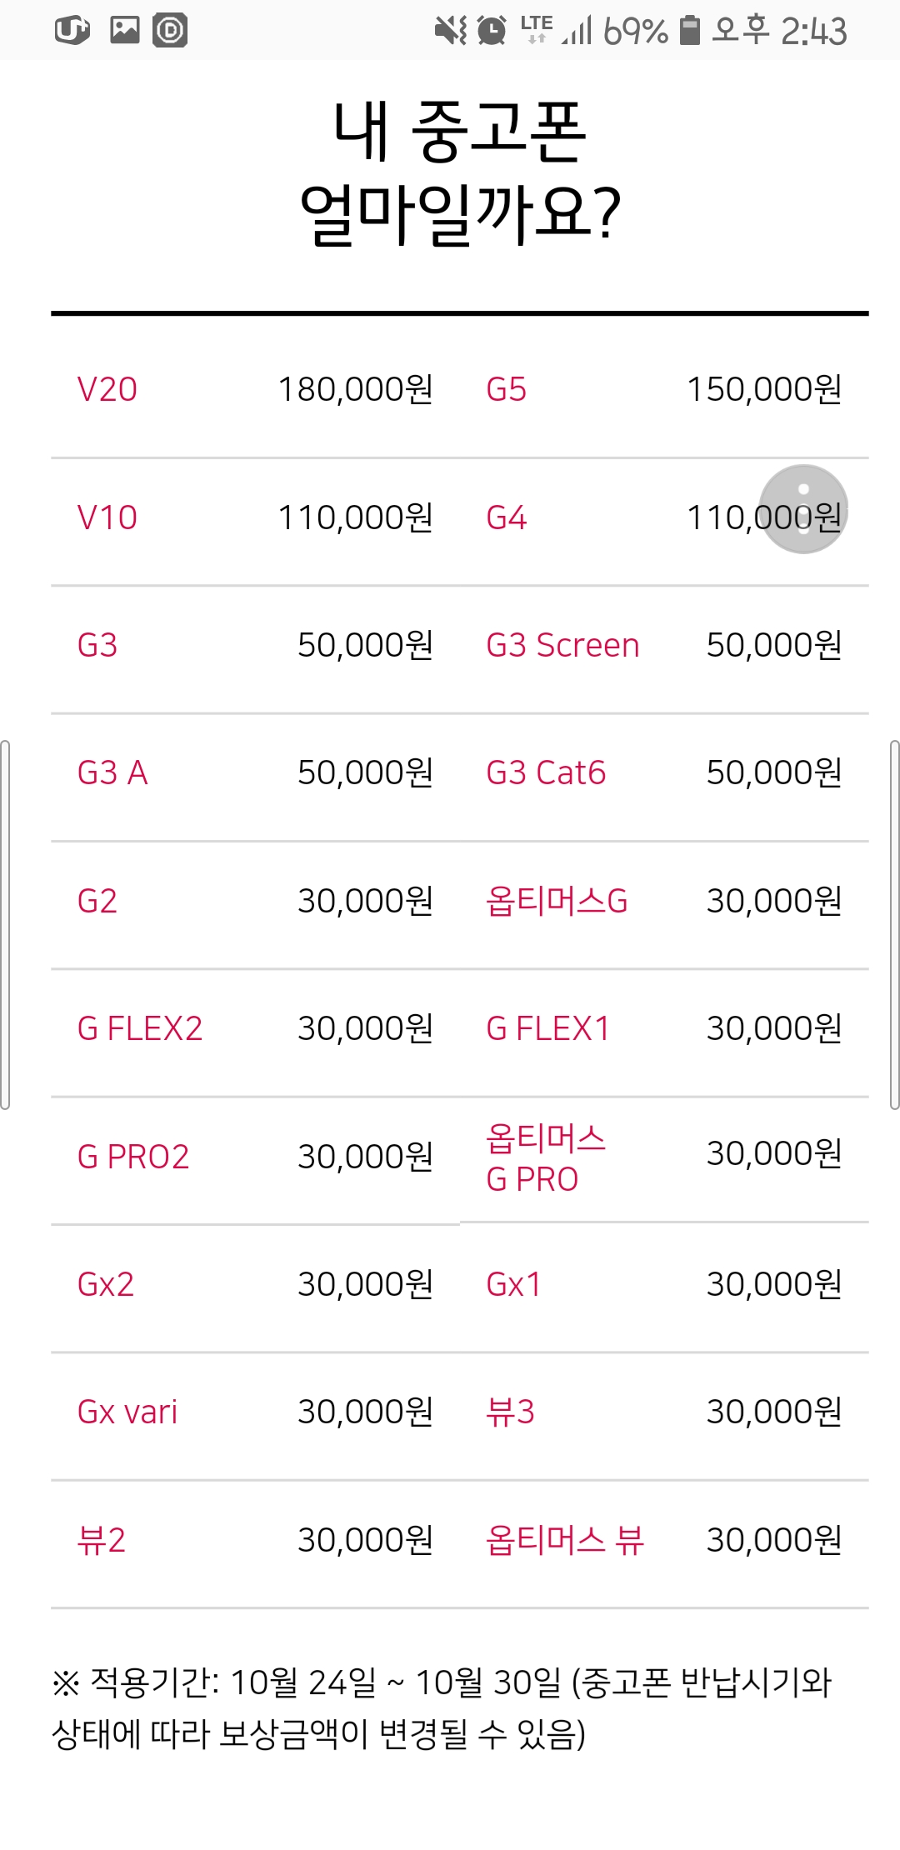Tap the alarm clock status icon
Screen dimensions: 900x1850
(492, 31)
